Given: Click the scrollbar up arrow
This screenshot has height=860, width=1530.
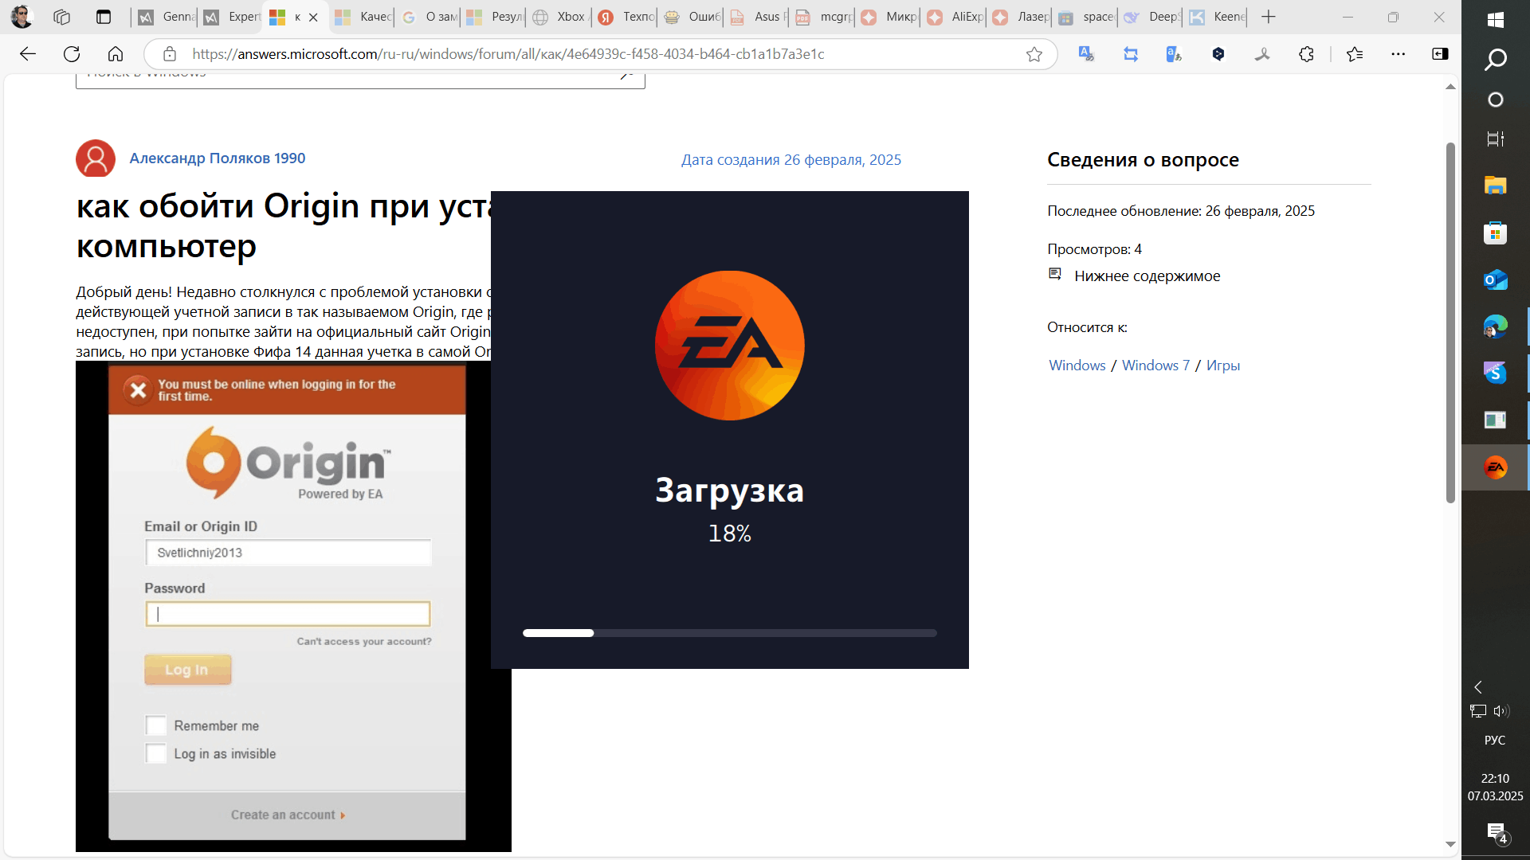Looking at the screenshot, I should [1450, 87].
